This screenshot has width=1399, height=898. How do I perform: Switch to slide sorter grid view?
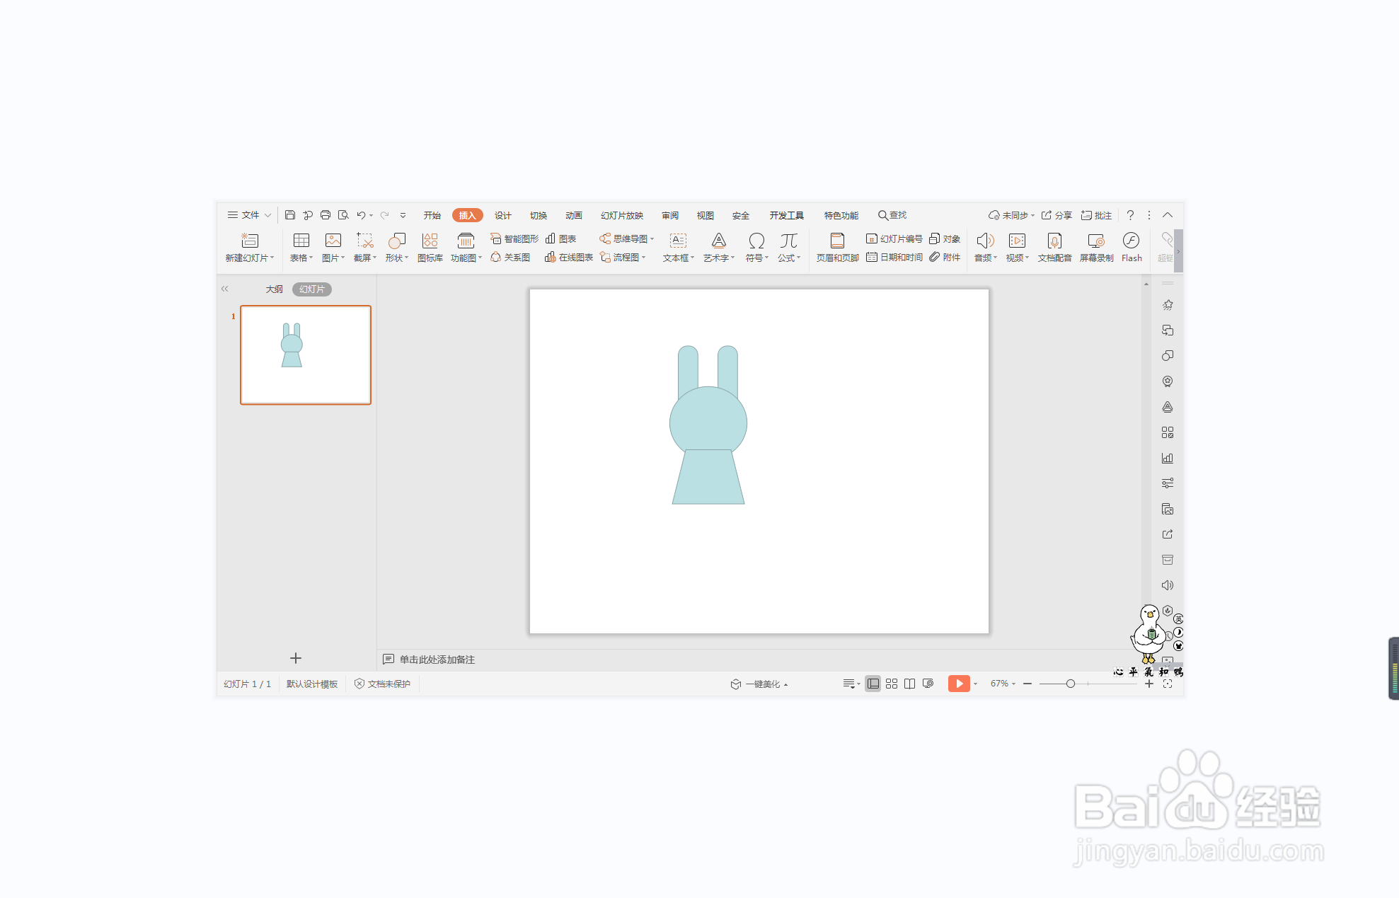tap(892, 684)
